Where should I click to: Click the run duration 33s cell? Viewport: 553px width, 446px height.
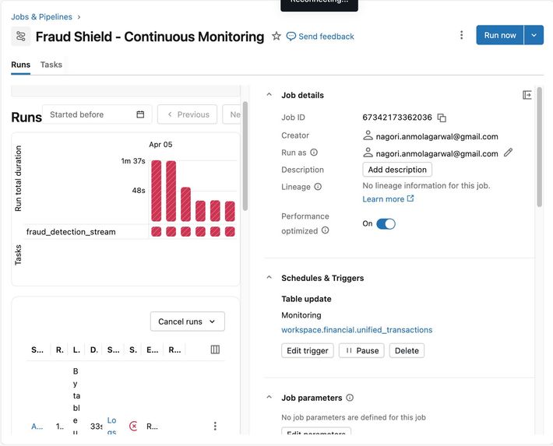(x=97, y=427)
